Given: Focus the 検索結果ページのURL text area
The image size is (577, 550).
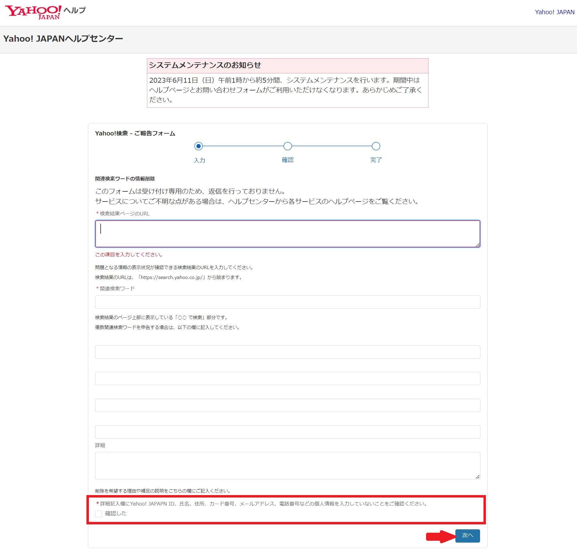Looking at the screenshot, I should 287,234.
